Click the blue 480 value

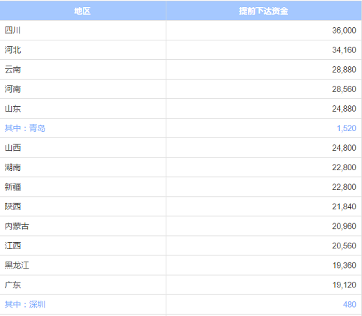point(349,304)
